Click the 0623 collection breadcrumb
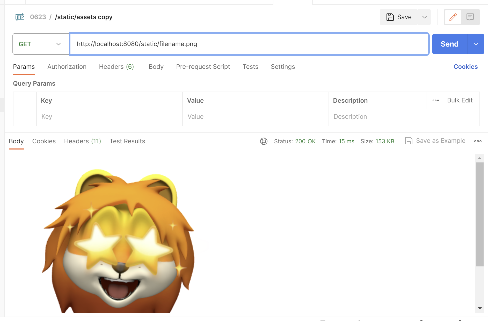 click(38, 17)
